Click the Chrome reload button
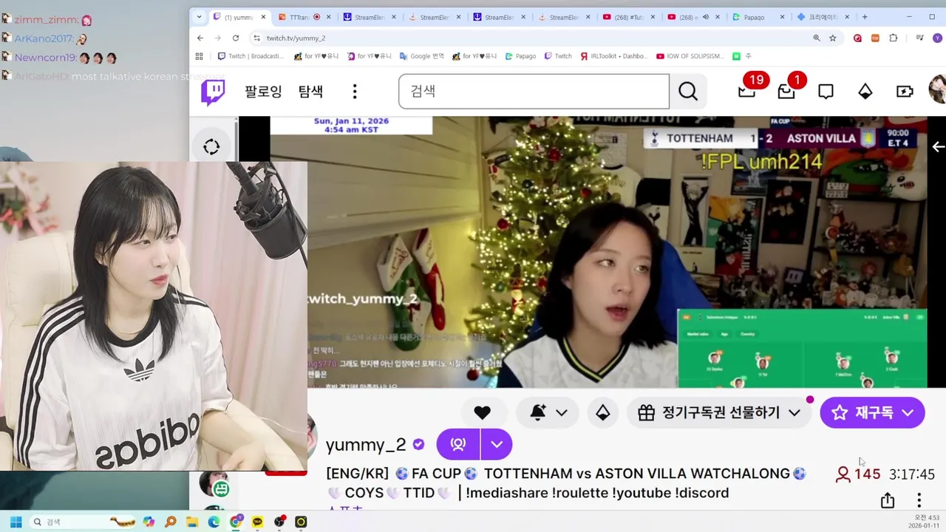 click(236, 38)
